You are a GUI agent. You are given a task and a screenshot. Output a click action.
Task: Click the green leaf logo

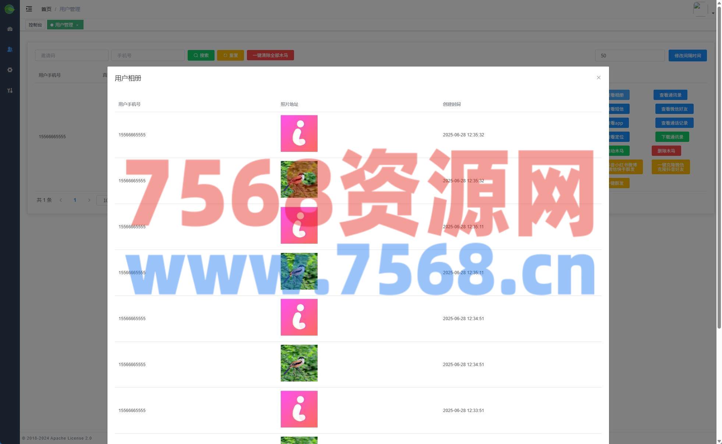10,9
